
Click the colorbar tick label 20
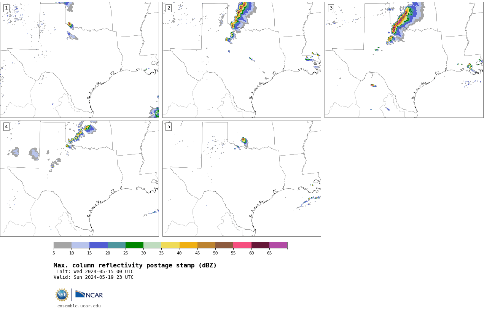[108, 253]
